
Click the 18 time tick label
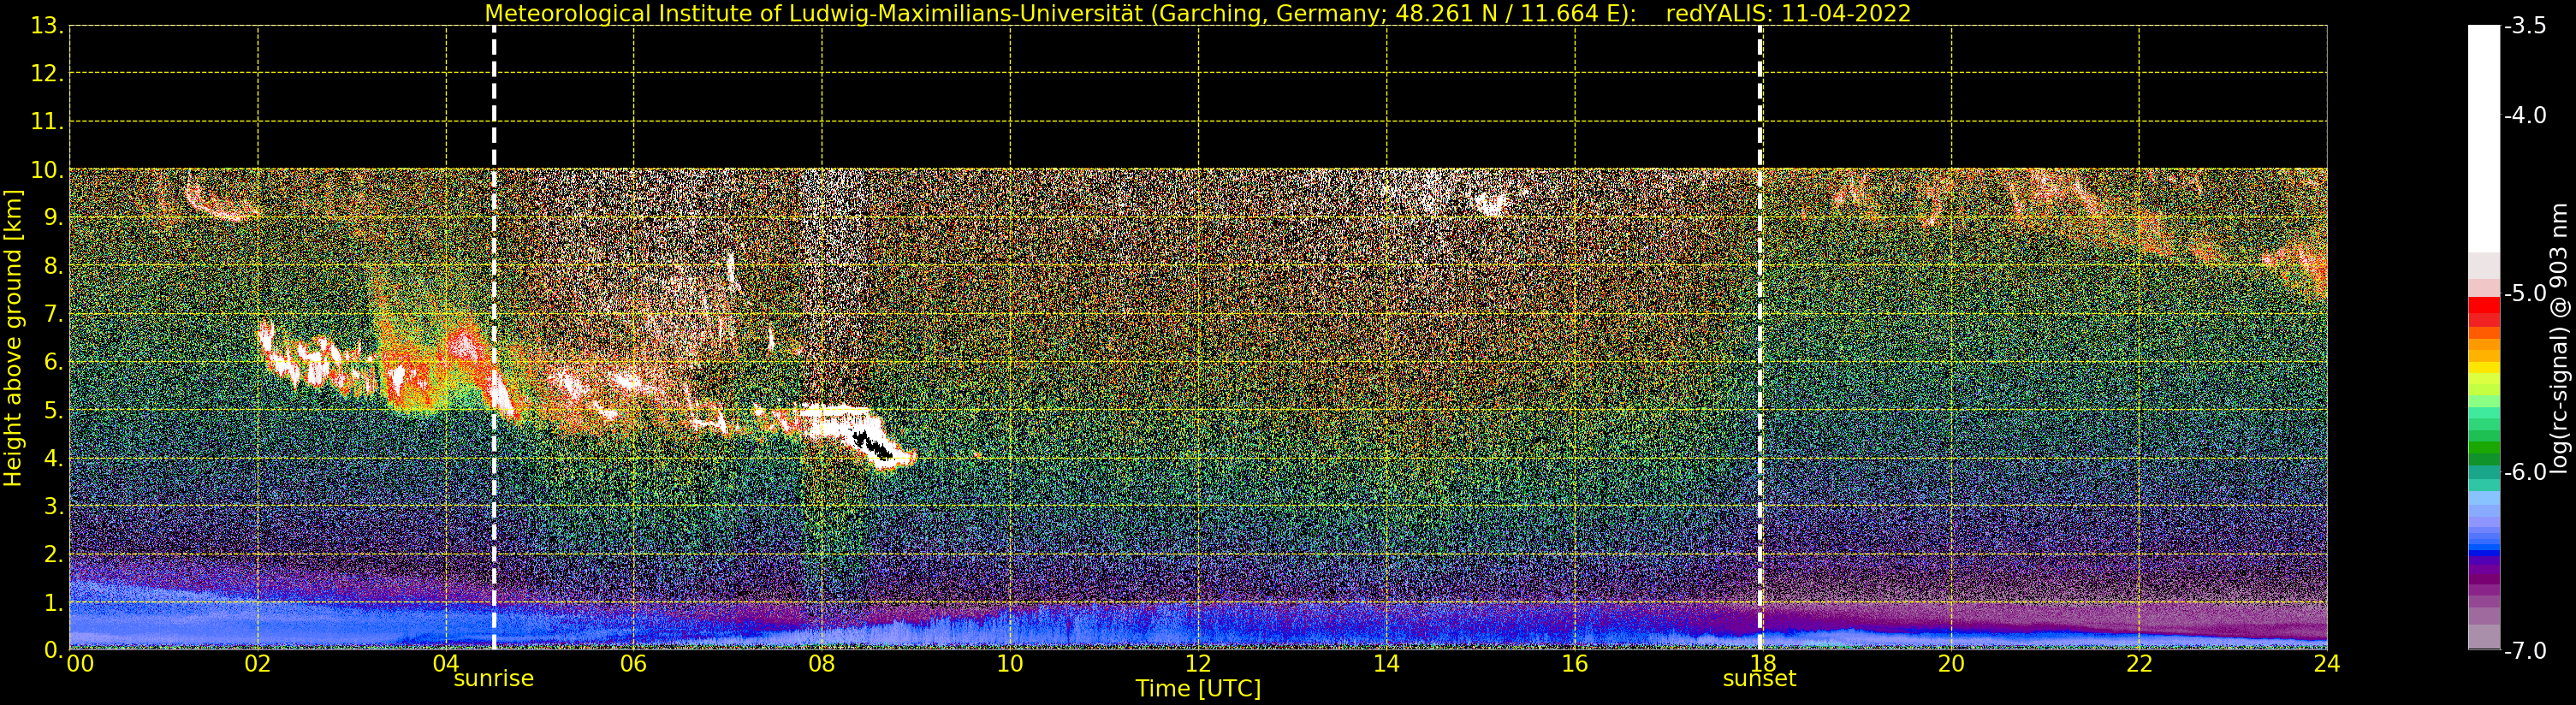[x=1763, y=663]
